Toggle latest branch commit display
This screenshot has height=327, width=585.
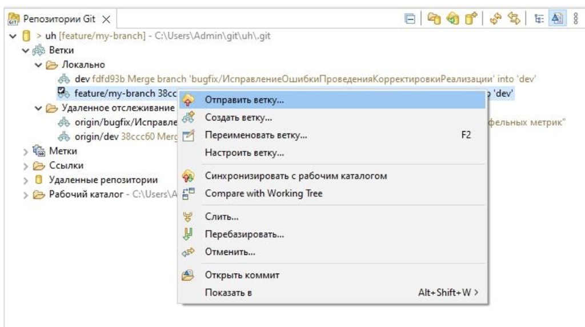[556, 19]
